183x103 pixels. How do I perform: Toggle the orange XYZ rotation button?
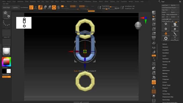click(x=154, y=56)
